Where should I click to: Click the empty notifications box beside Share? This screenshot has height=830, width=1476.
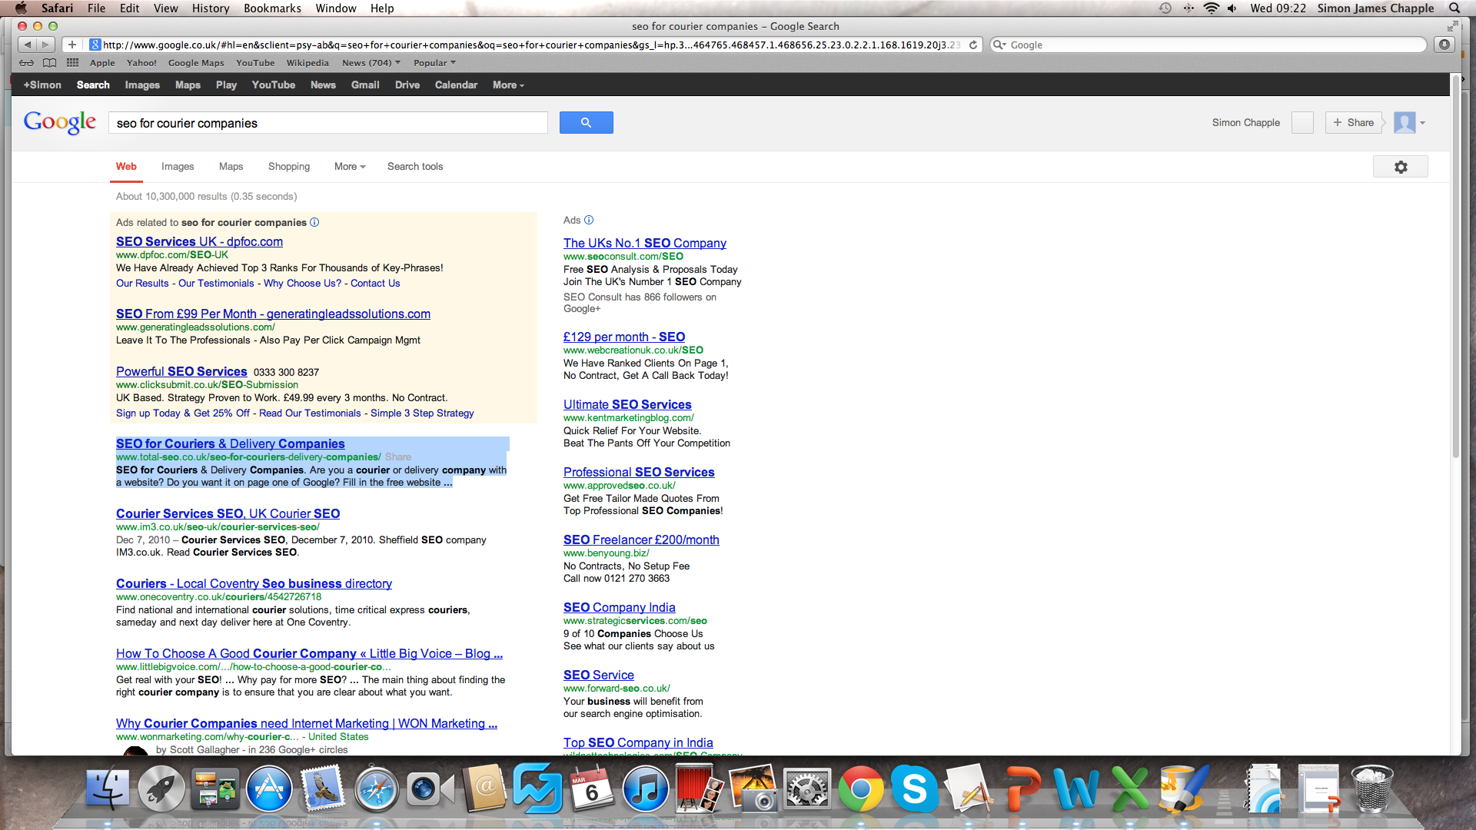click(1302, 123)
